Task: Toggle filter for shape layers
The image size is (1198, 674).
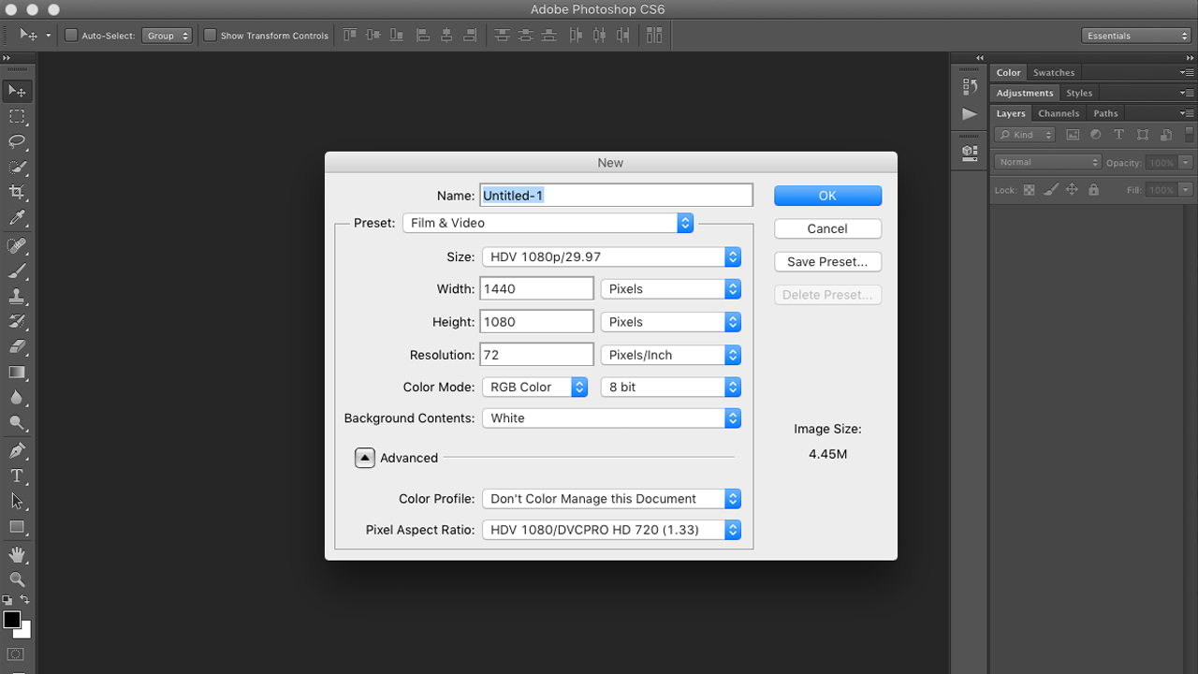Action: pyautogui.click(x=1142, y=135)
